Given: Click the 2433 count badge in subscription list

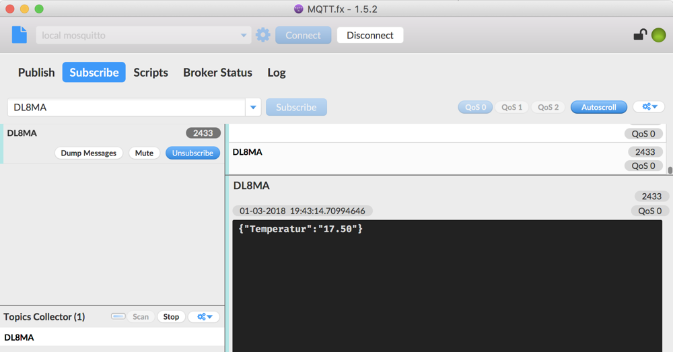Looking at the screenshot, I should click(203, 133).
